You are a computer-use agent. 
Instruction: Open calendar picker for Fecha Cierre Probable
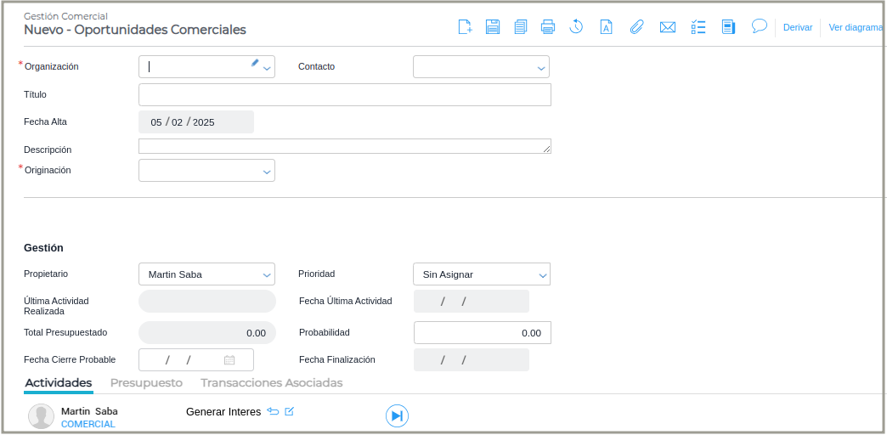229,360
